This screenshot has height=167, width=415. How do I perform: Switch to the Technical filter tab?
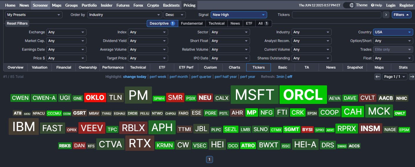(x=216, y=23)
